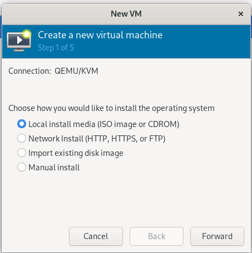This screenshot has height=253, width=252.
Task: Click the Cancel button
Action: pyautogui.click(x=96, y=236)
